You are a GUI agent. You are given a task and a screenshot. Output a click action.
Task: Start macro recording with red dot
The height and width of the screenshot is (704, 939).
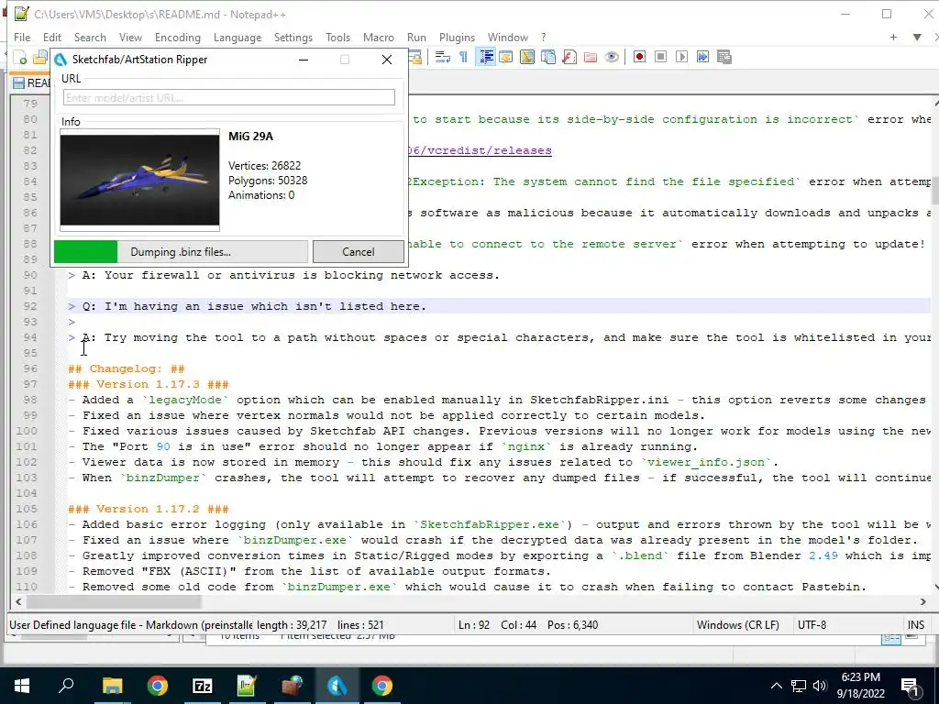(x=639, y=57)
